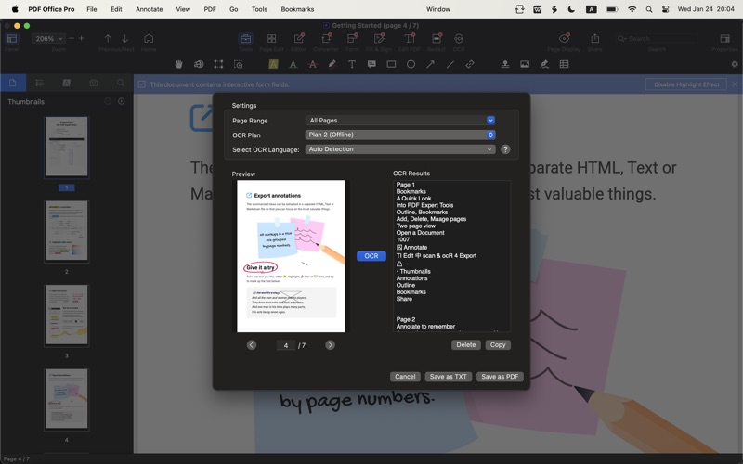Select the freehand Pen tool
Screen dimensions: 743x464
332,64
